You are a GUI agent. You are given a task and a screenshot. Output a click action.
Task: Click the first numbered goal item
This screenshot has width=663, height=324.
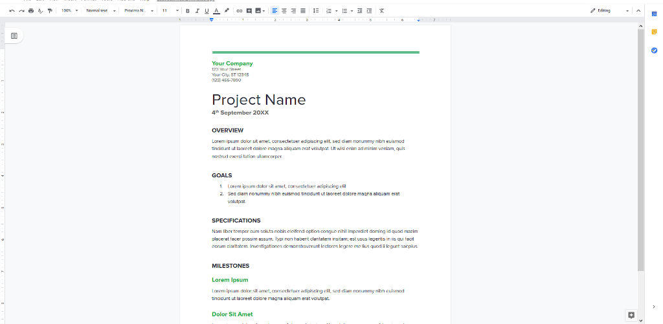[x=287, y=186]
